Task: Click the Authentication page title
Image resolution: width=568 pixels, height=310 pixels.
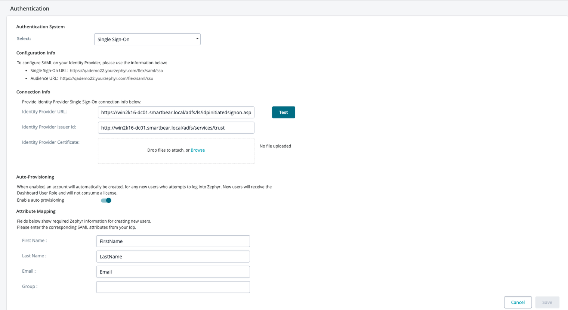Action: pos(30,8)
